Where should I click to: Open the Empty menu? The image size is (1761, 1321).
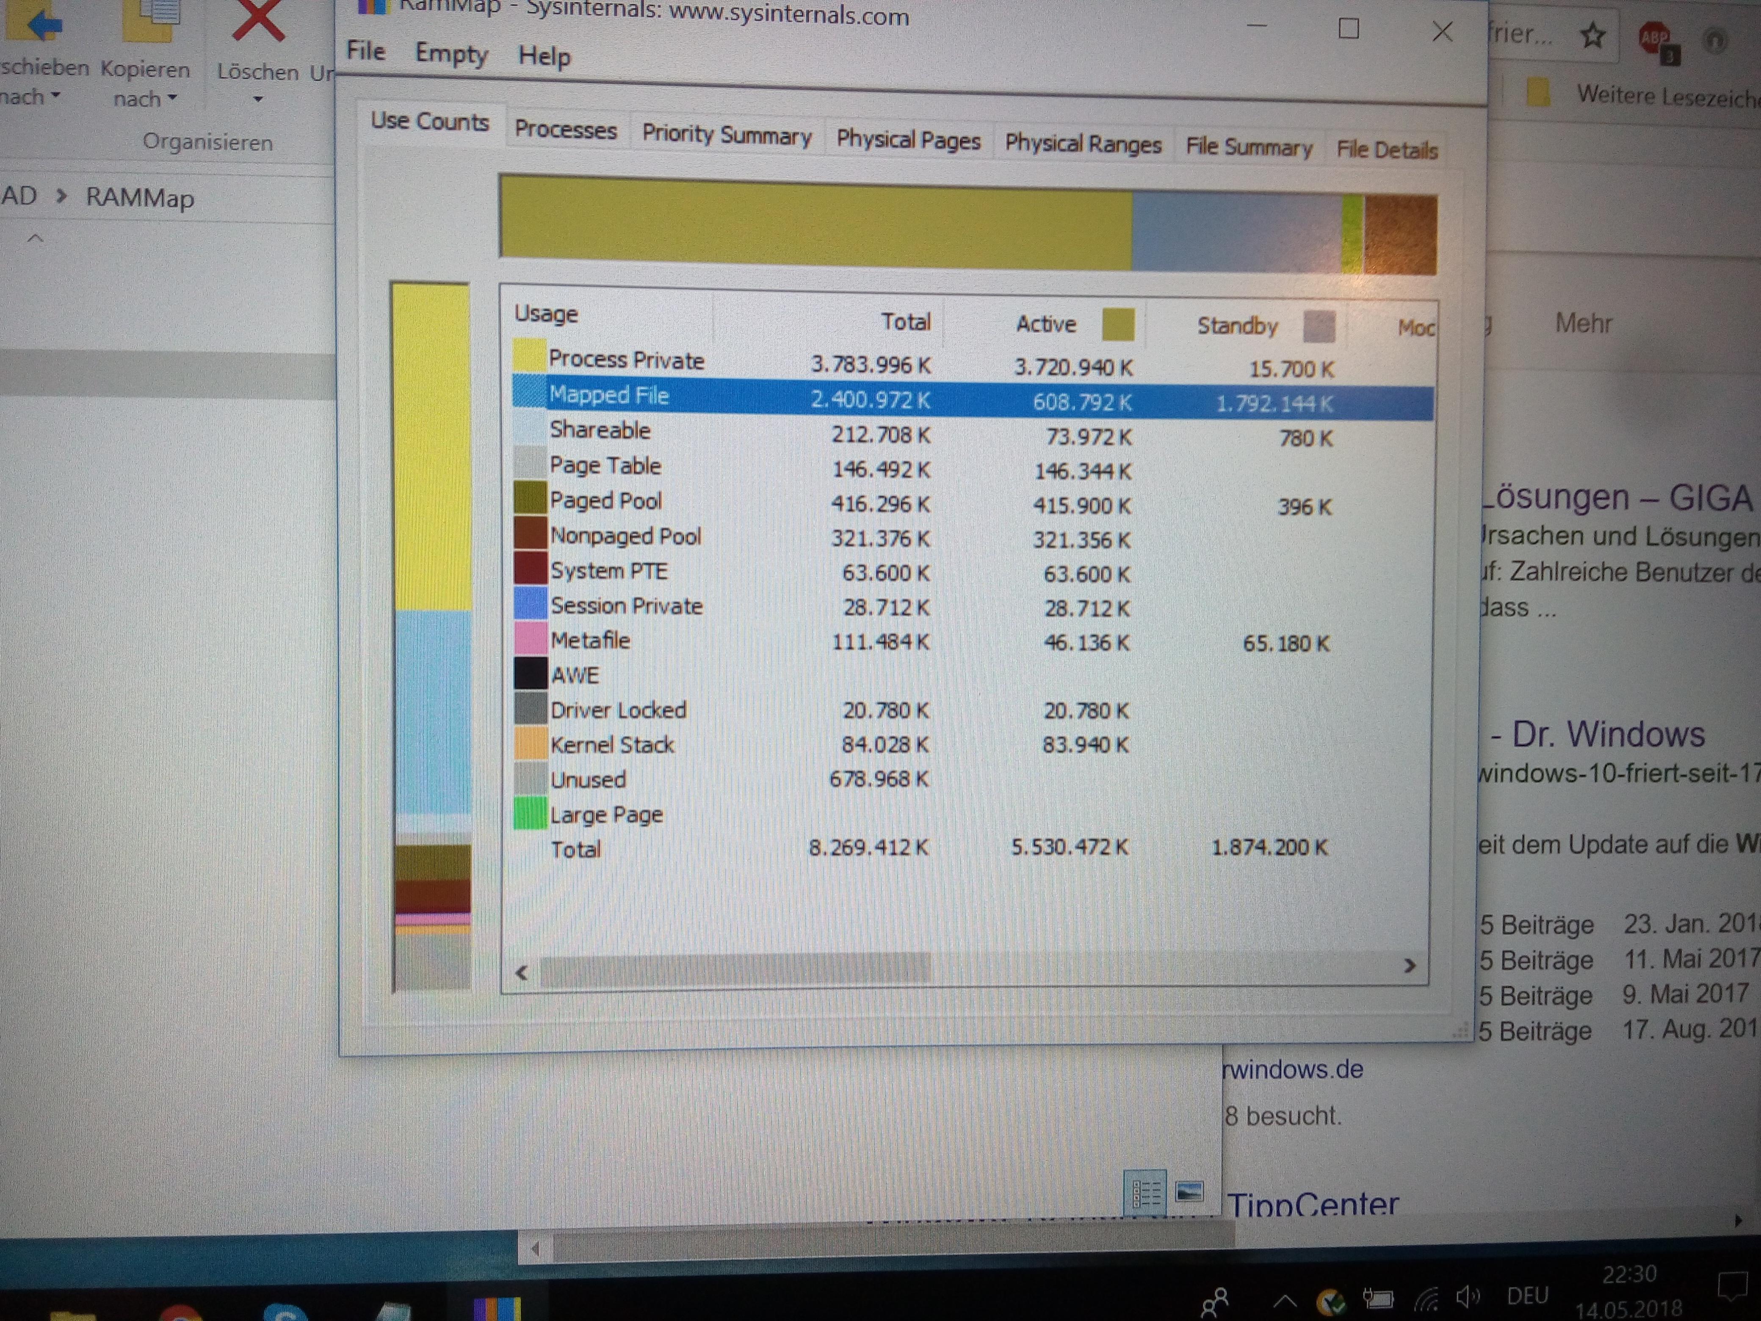pos(451,54)
